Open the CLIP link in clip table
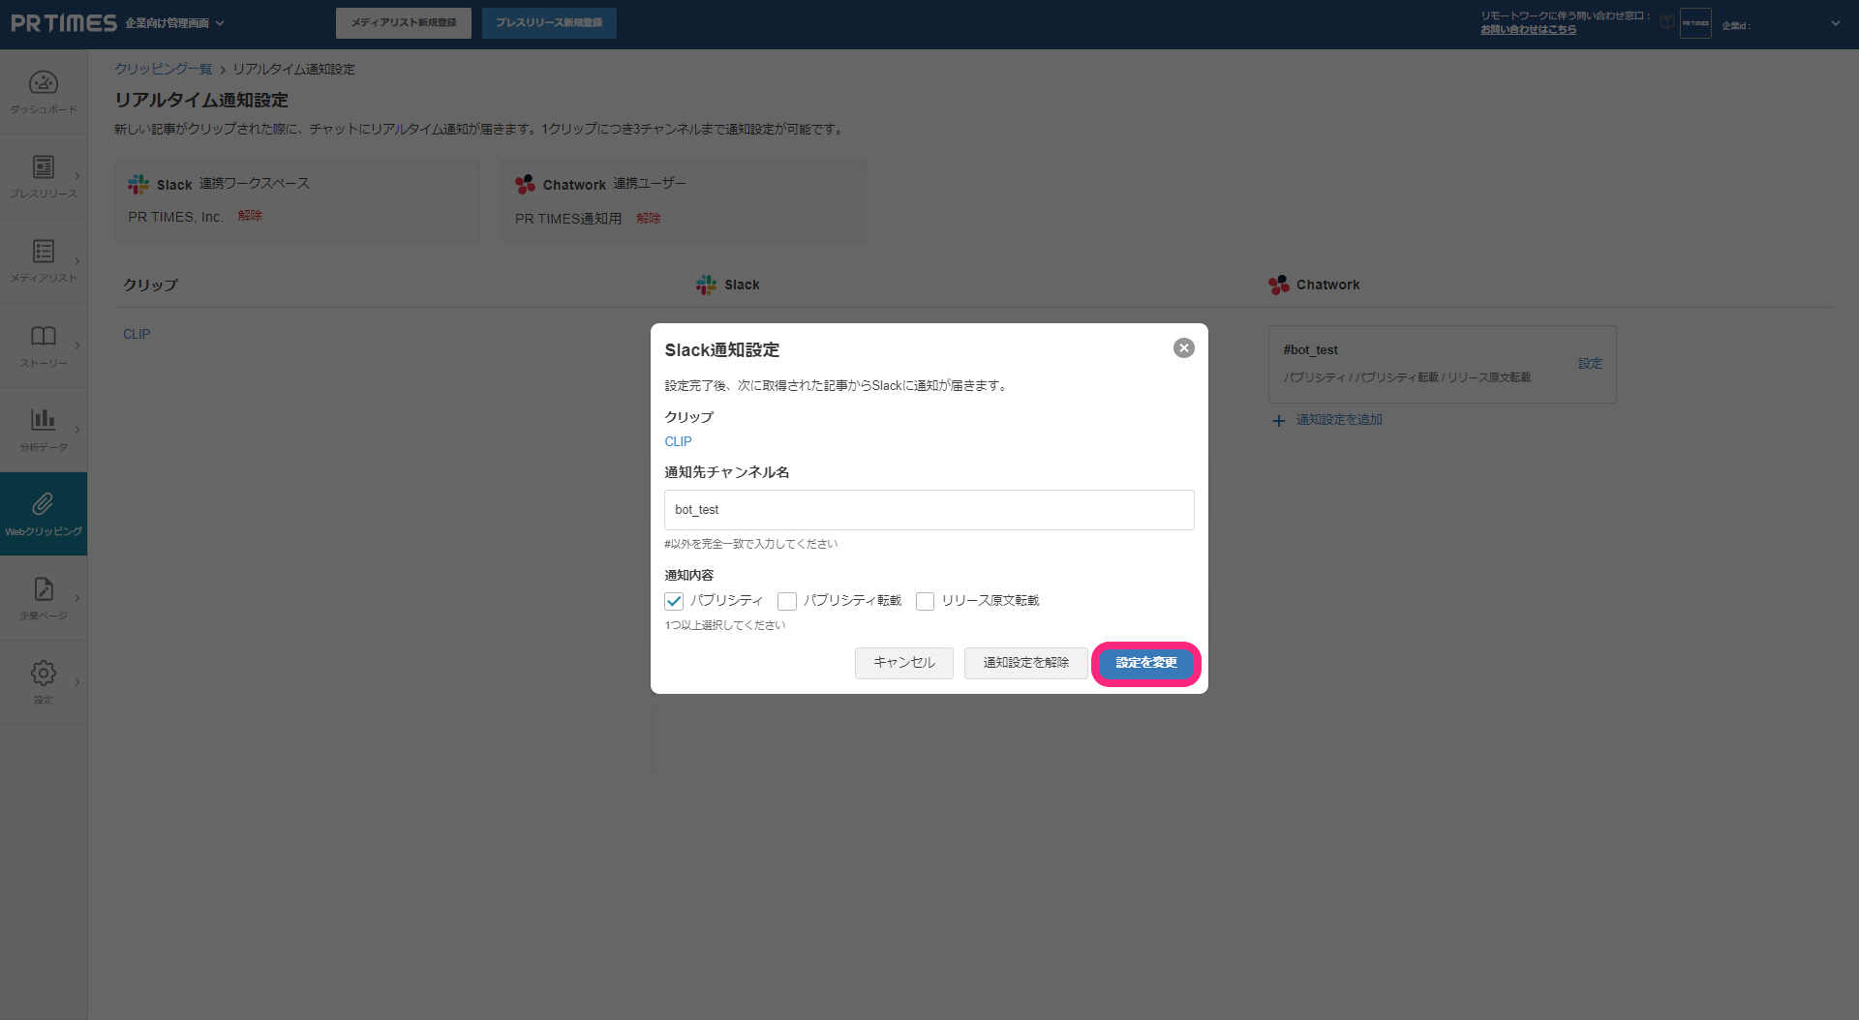The width and height of the screenshot is (1859, 1020). click(137, 334)
